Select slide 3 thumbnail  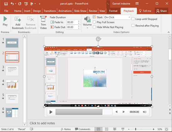[x=12, y=71]
